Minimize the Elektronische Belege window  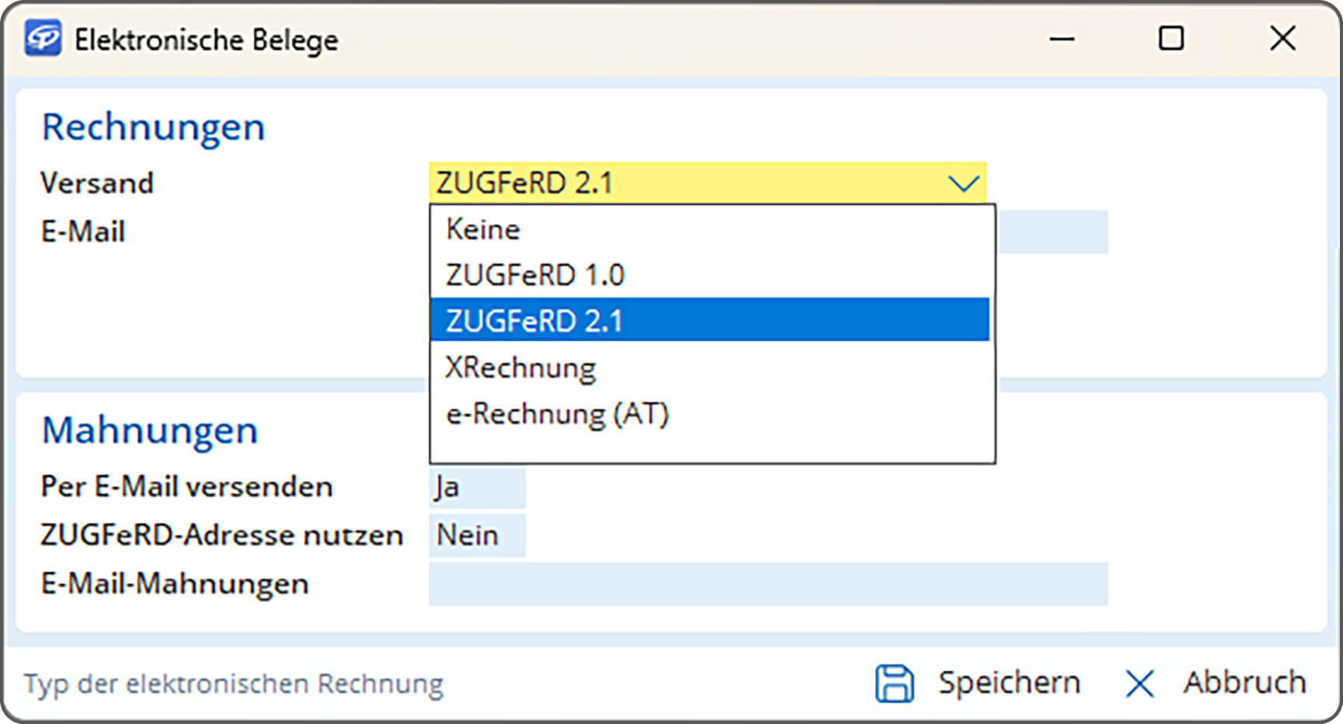1062,39
